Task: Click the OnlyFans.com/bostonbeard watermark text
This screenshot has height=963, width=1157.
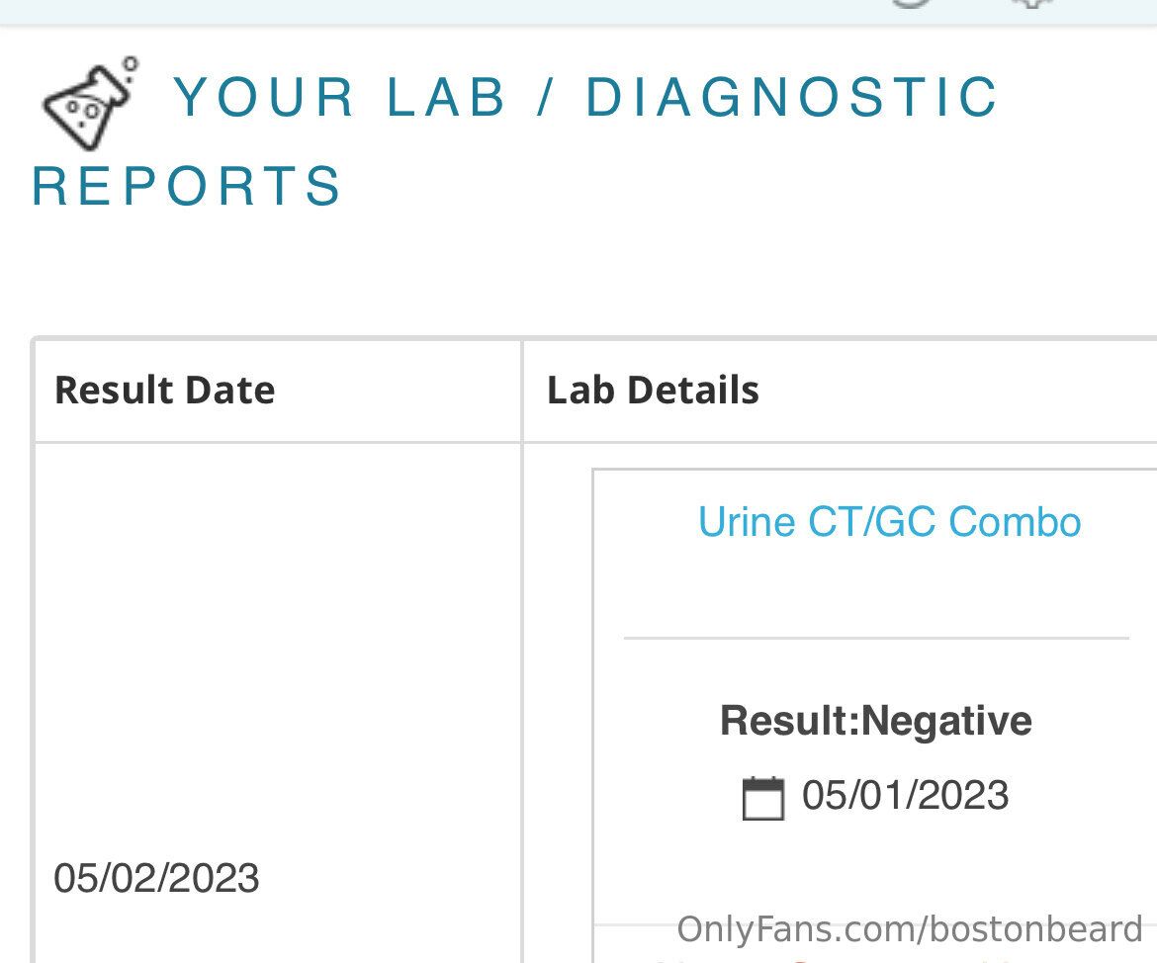Action: (909, 929)
